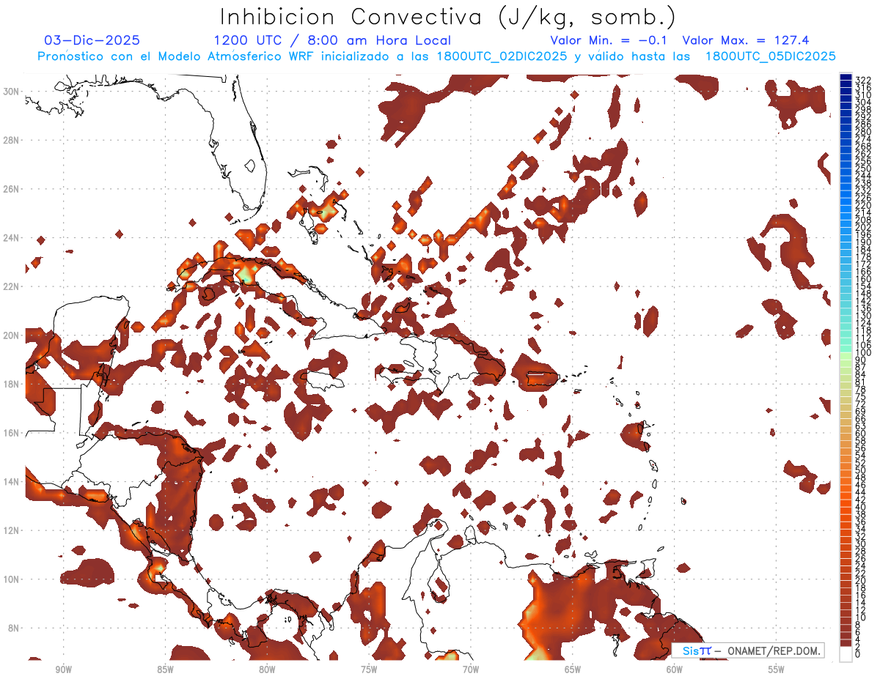This screenshot has height=679, width=880.
Task: Click the 80W longitude label
Action: point(267,669)
